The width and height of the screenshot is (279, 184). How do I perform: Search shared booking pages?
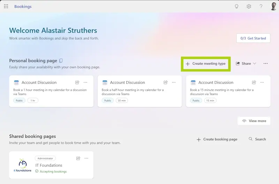point(257,139)
